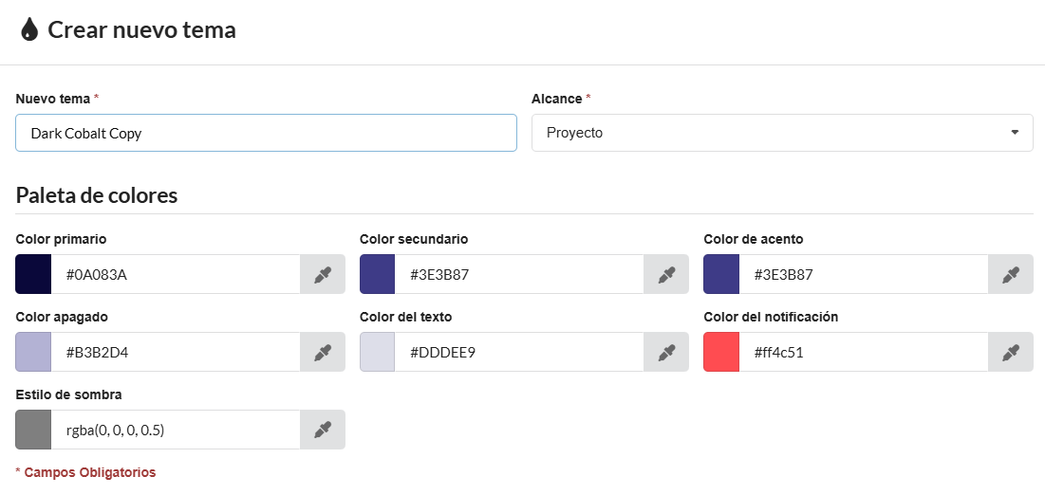This screenshot has height=495, width=1045.
Task: Edit the Color de acento hex value field
Action: tap(864, 274)
